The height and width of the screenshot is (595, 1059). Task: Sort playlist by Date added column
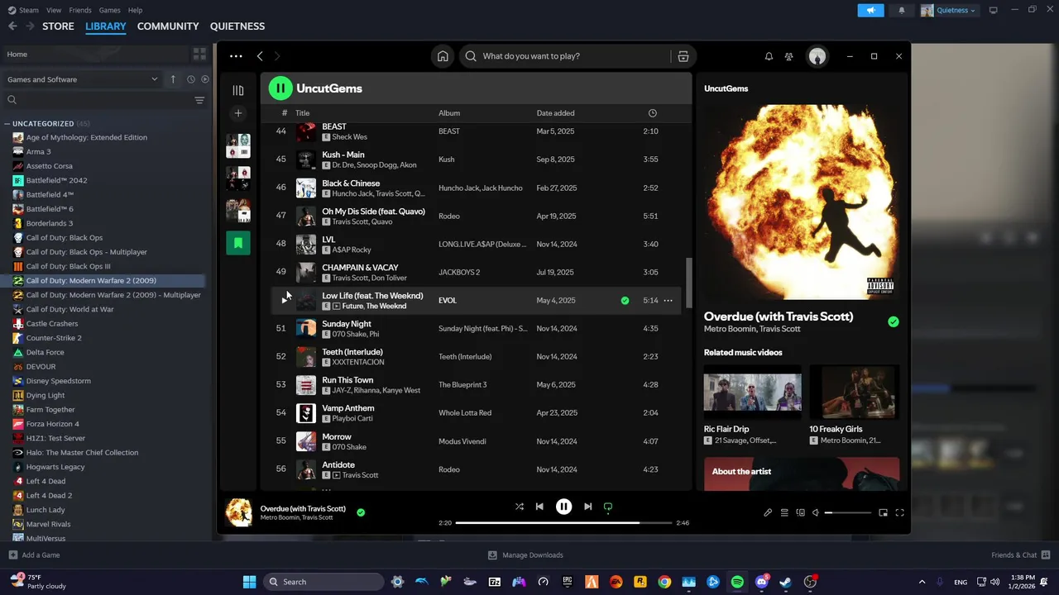pos(555,113)
